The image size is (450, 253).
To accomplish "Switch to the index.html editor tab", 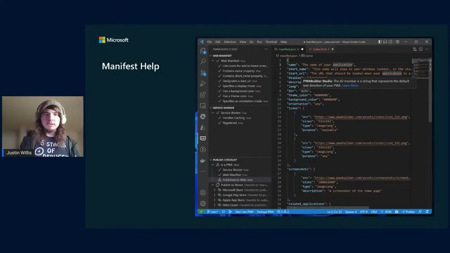I will [x=321, y=49].
